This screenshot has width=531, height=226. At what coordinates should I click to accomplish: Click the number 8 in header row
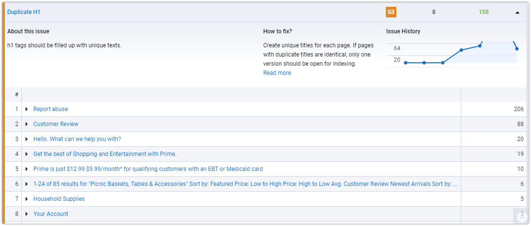point(434,12)
